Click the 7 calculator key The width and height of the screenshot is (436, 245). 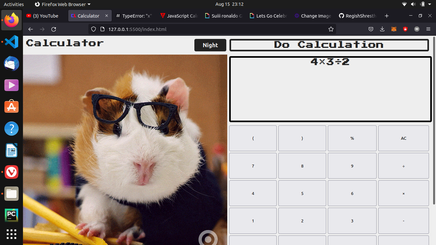tap(253, 166)
